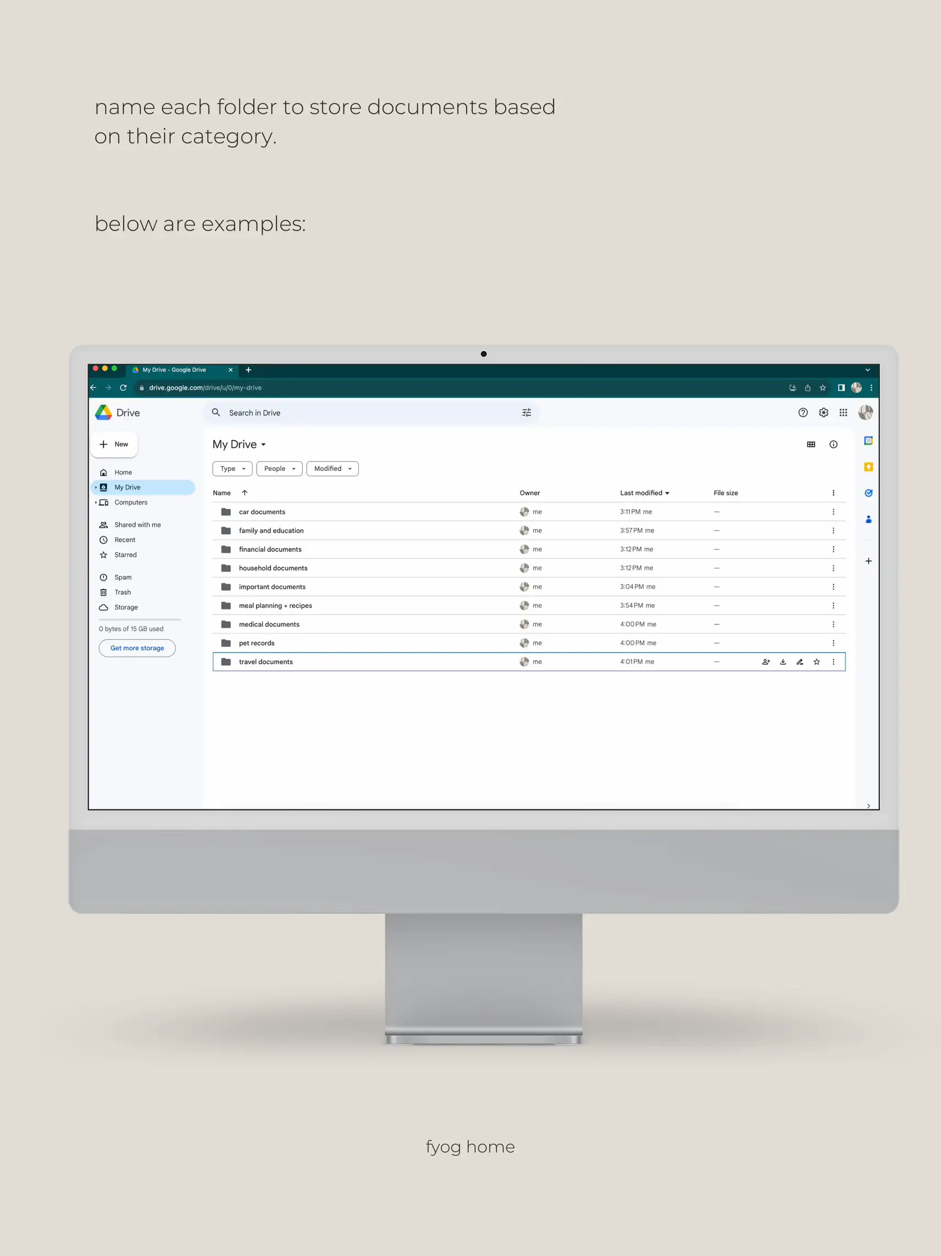
Task: Open Trash in the sidebar
Action: tap(123, 592)
